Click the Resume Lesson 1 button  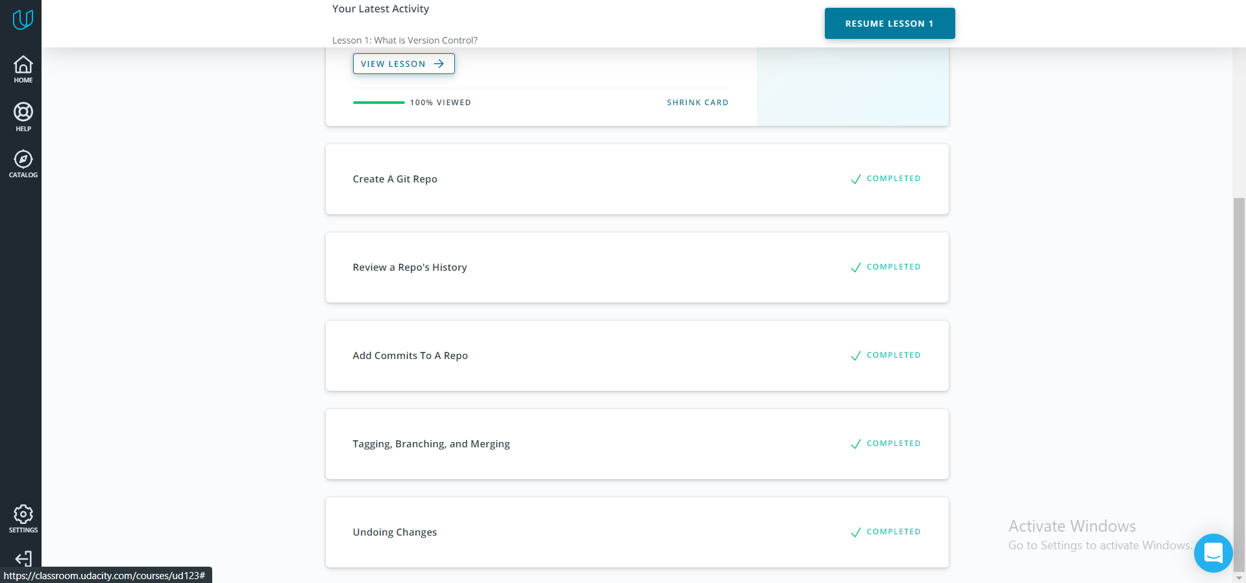tap(890, 23)
